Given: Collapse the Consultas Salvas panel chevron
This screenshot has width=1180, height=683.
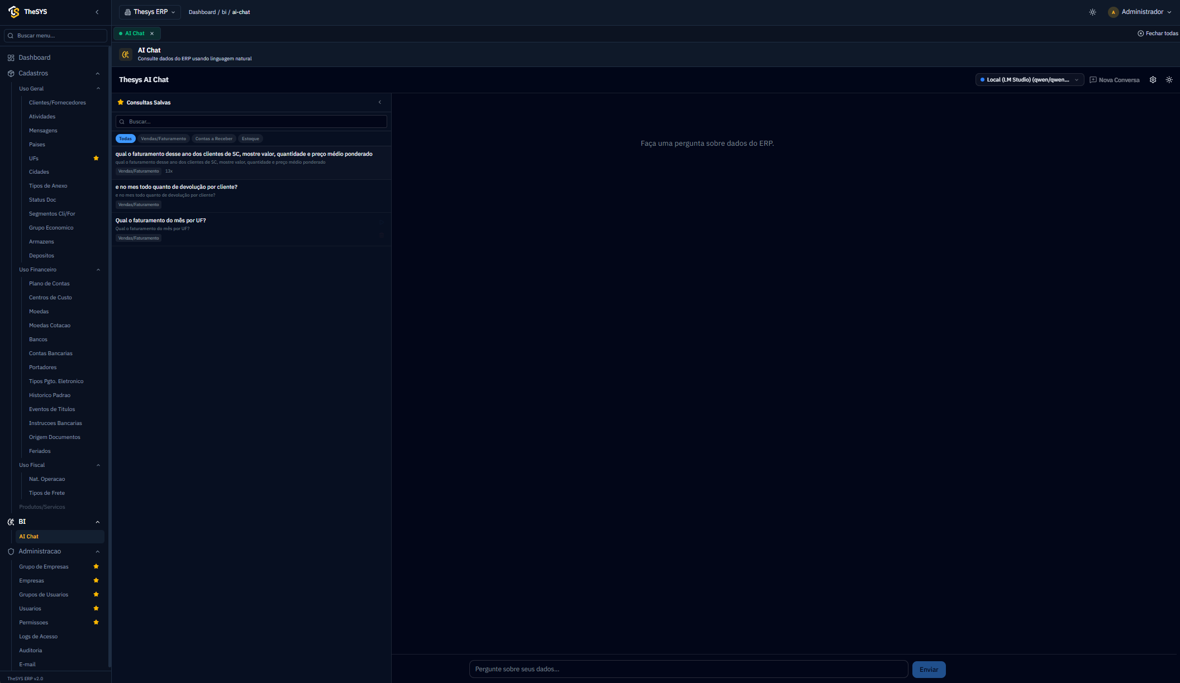Looking at the screenshot, I should point(380,102).
